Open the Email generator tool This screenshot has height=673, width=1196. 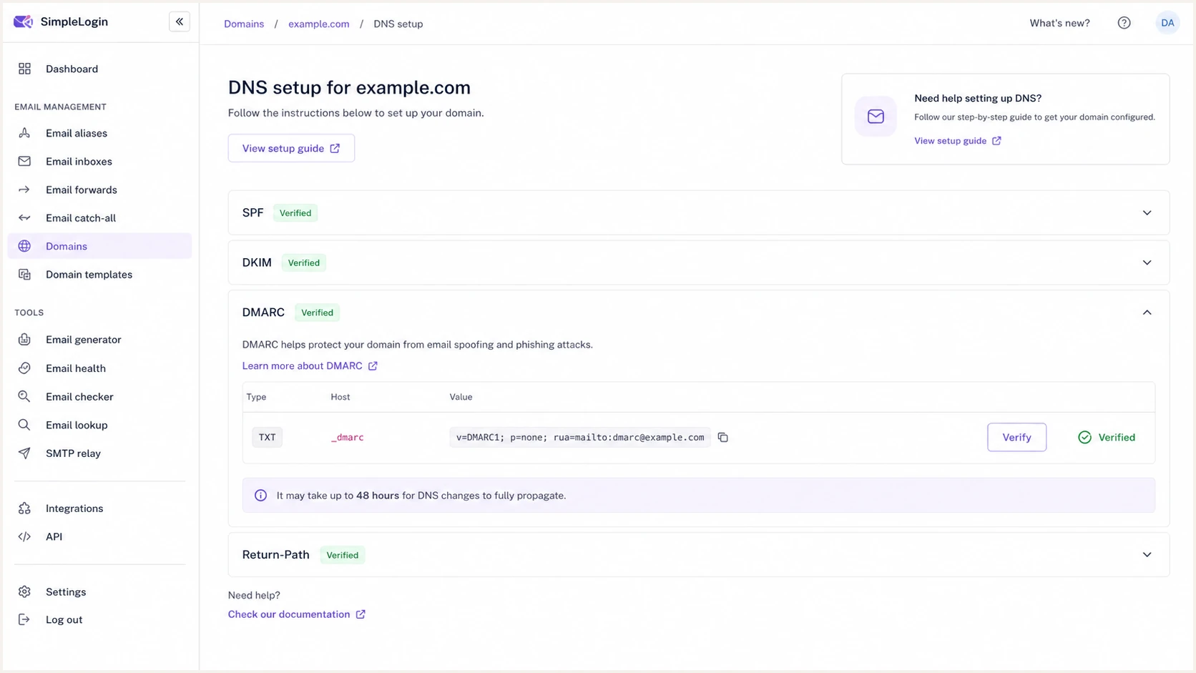(x=99, y=340)
